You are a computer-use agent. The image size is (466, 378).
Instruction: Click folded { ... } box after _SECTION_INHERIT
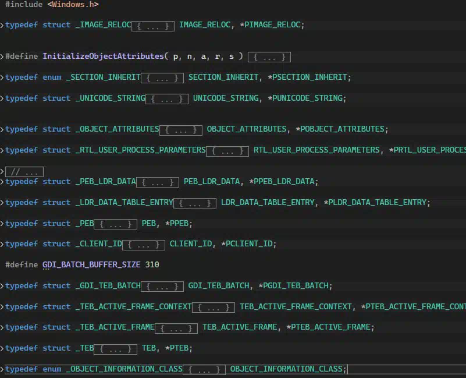tap(162, 78)
